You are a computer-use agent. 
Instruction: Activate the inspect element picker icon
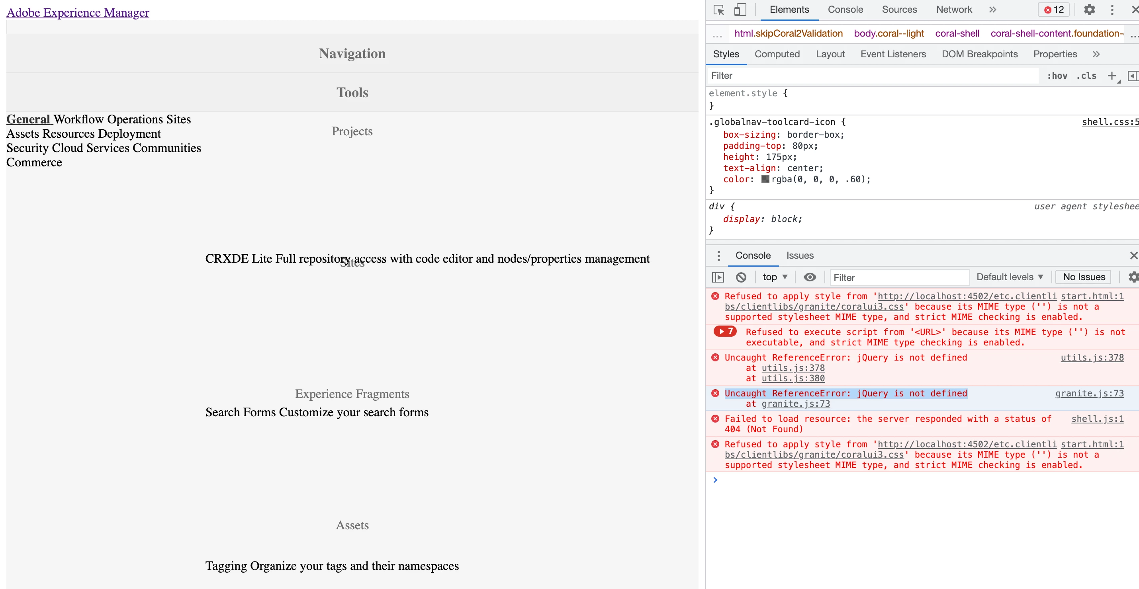click(x=718, y=10)
